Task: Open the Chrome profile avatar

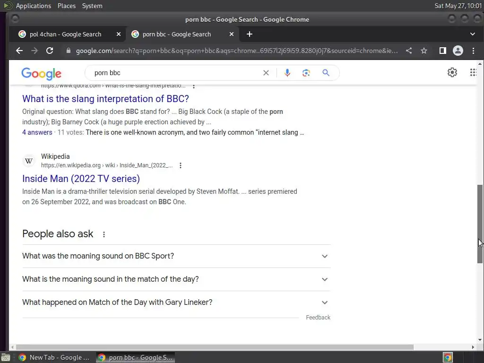Action: [458, 51]
